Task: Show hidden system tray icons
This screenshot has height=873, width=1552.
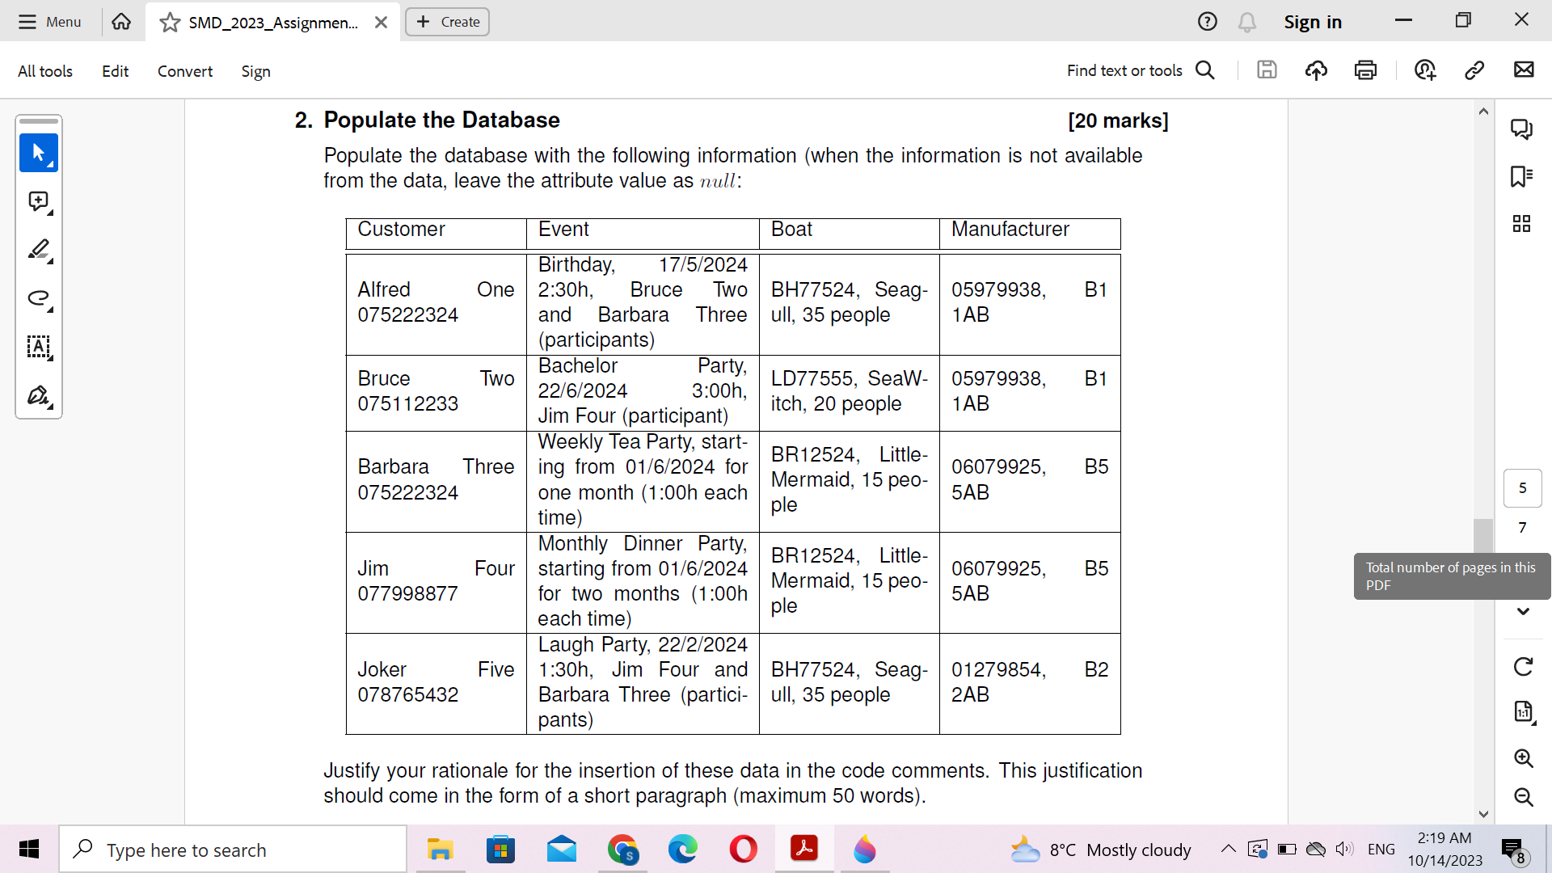Action: click(x=1228, y=849)
